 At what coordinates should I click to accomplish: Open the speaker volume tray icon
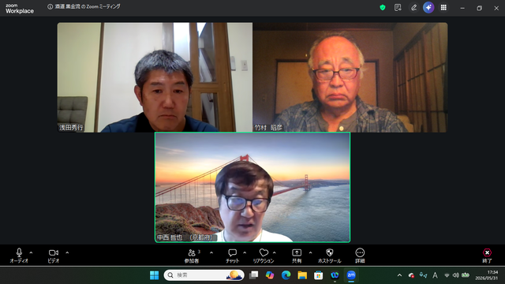pos(456,275)
